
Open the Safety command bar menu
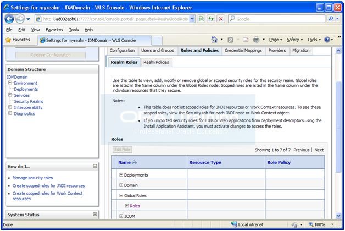point(294,40)
